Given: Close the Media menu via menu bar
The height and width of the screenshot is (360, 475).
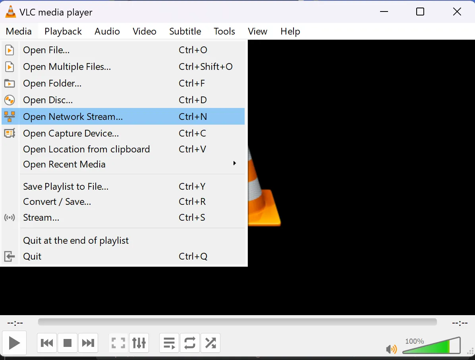Looking at the screenshot, I should point(19,31).
